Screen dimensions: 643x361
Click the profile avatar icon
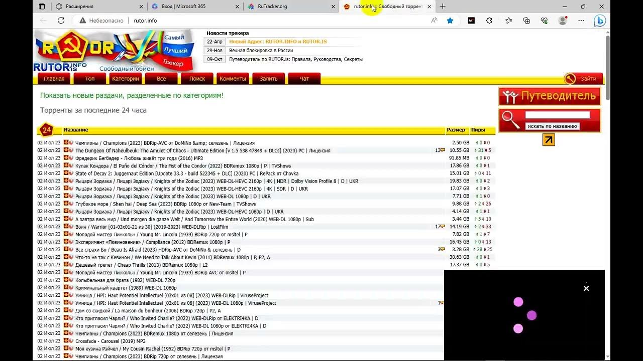click(x=563, y=21)
